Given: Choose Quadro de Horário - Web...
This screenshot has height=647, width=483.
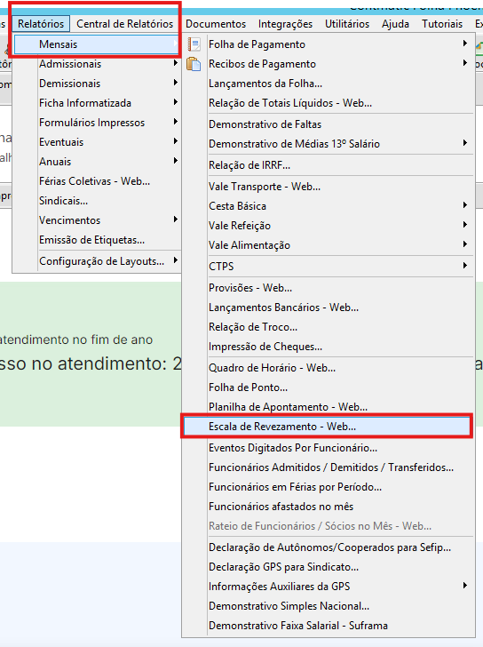Looking at the screenshot, I should (x=329, y=368).
